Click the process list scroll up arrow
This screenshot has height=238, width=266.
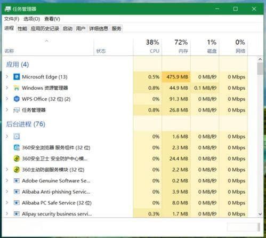tap(260, 59)
